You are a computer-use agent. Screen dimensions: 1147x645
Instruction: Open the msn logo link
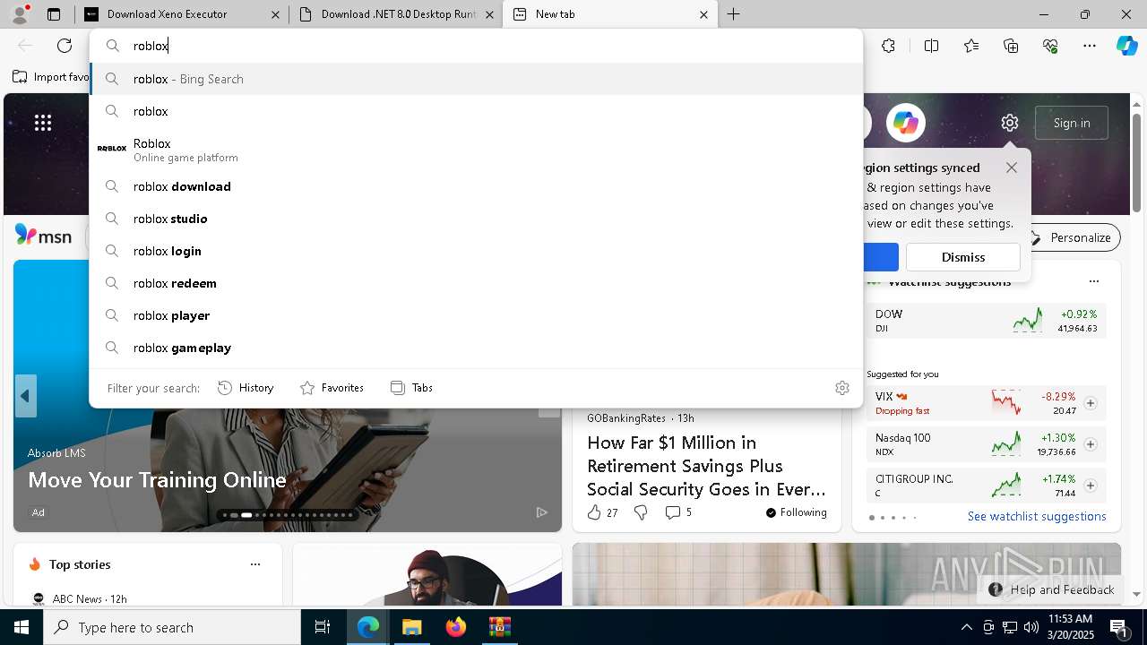pyautogui.click(x=43, y=236)
